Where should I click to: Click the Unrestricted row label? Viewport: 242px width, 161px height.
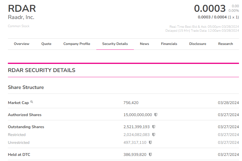19,142
